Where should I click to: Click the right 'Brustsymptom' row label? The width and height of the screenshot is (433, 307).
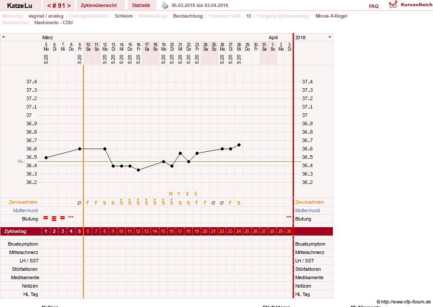(x=310, y=244)
